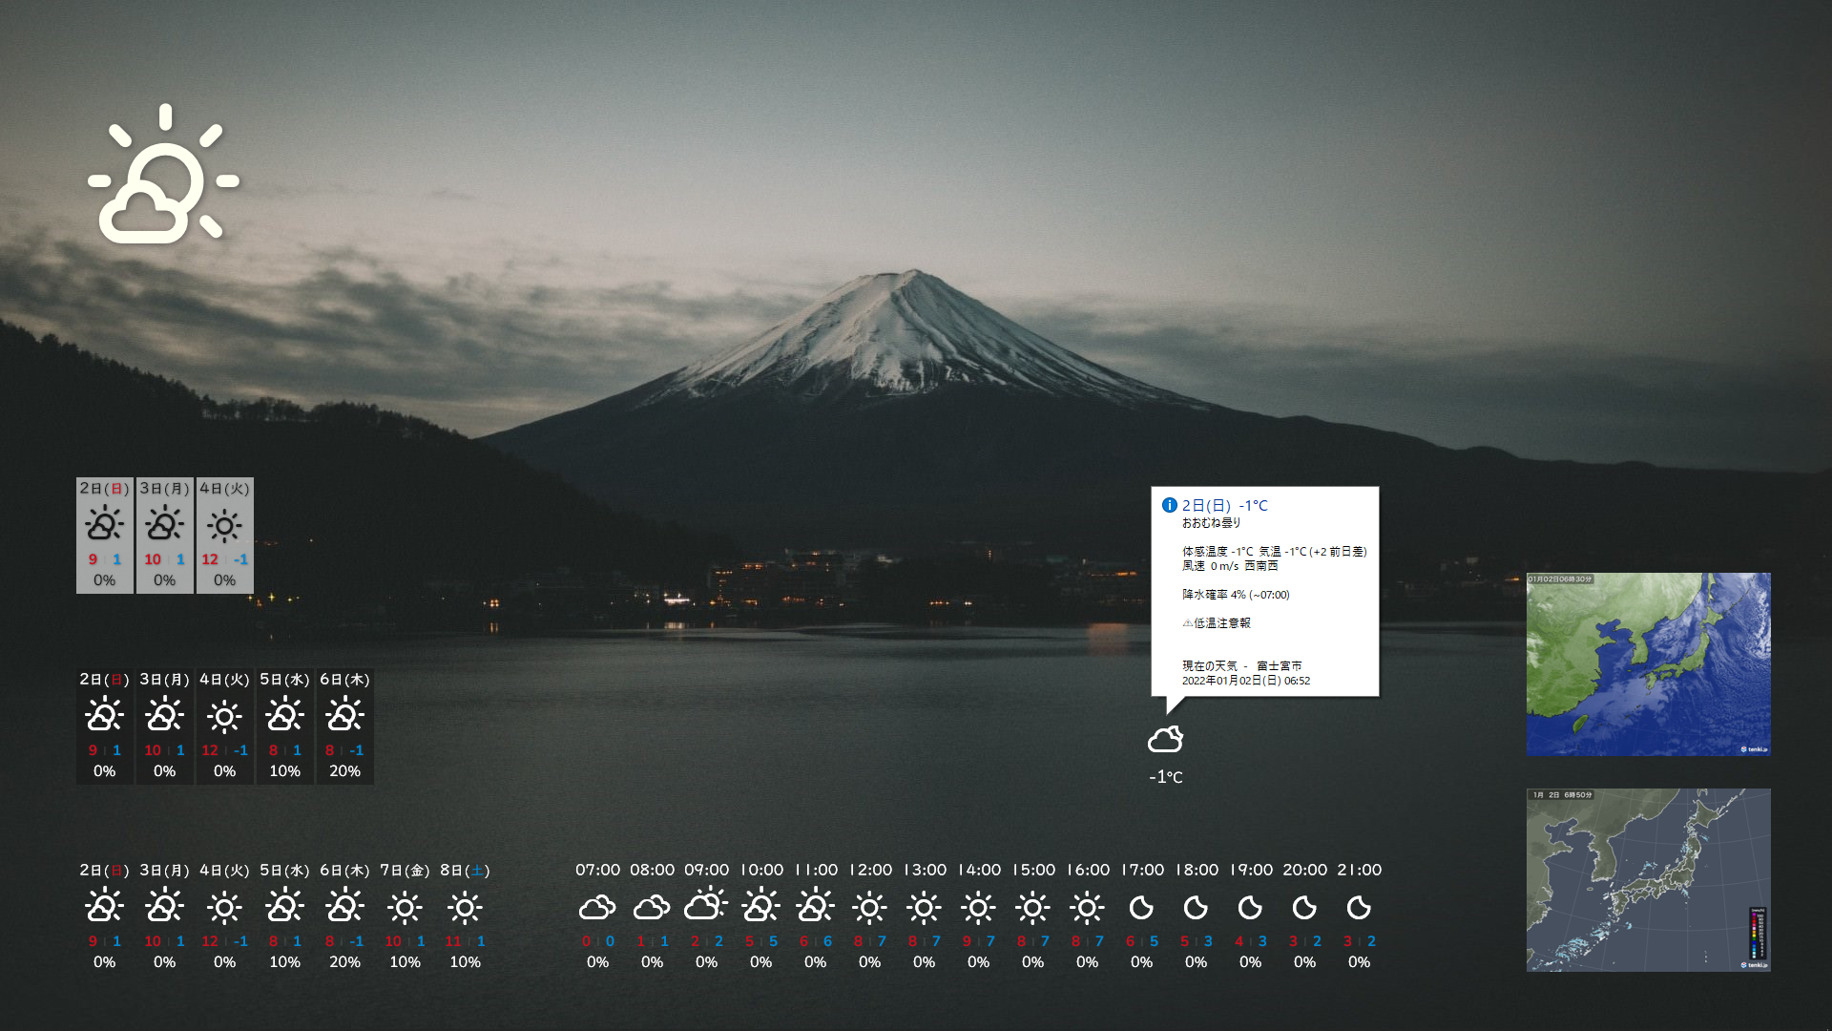This screenshot has height=1031, width=1832.
Task: Click the 21:00 moon forecast icon
Action: click(x=1359, y=907)
